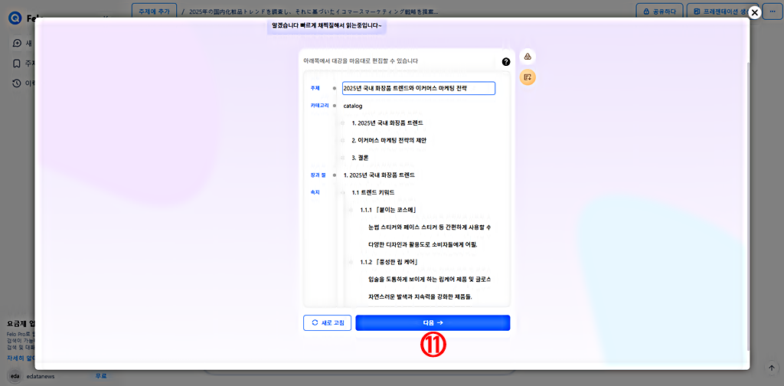This screenshot has width=784, height=386.
Task: Click the line 자연스러운 발색과 지속력을 강화한 제품들
Action: [x=420, y=296]
